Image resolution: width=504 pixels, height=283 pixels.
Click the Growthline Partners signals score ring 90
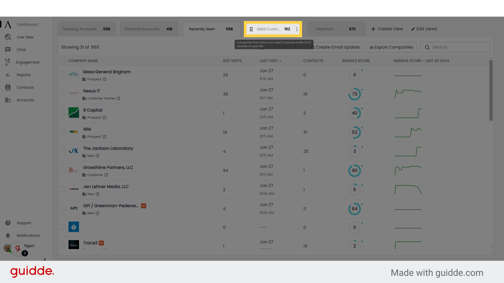pos(355,171)
